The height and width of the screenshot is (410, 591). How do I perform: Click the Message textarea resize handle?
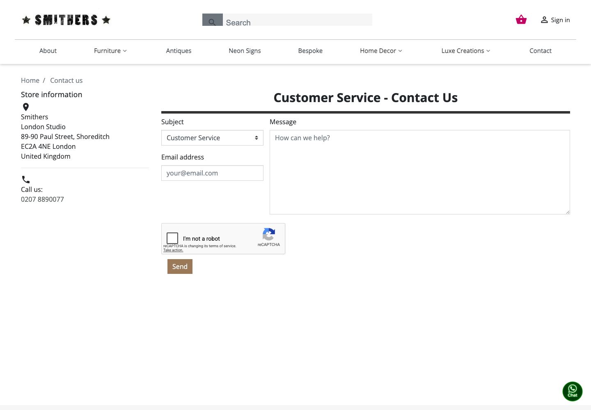[x=568, y=212]
